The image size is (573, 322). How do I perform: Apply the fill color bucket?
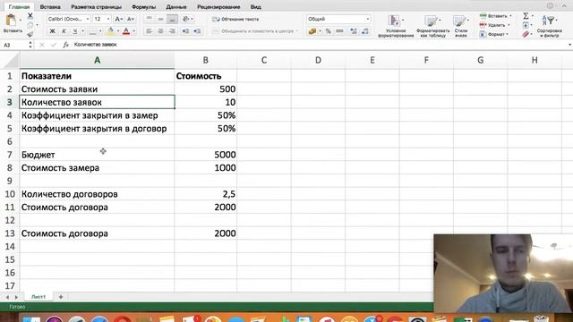[110, 31]
